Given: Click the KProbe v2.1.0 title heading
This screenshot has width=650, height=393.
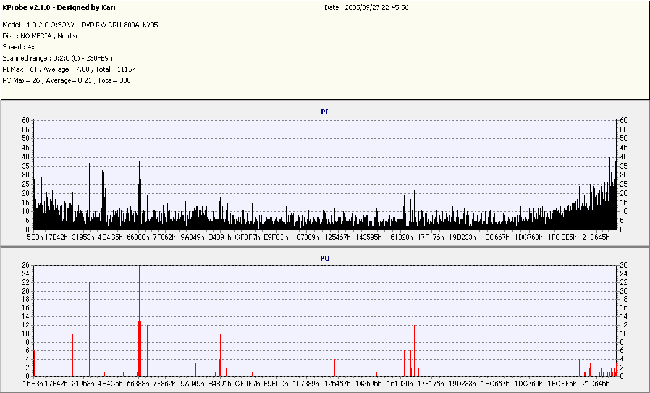Looking at the screenshot, I should (x=60, y=7).
